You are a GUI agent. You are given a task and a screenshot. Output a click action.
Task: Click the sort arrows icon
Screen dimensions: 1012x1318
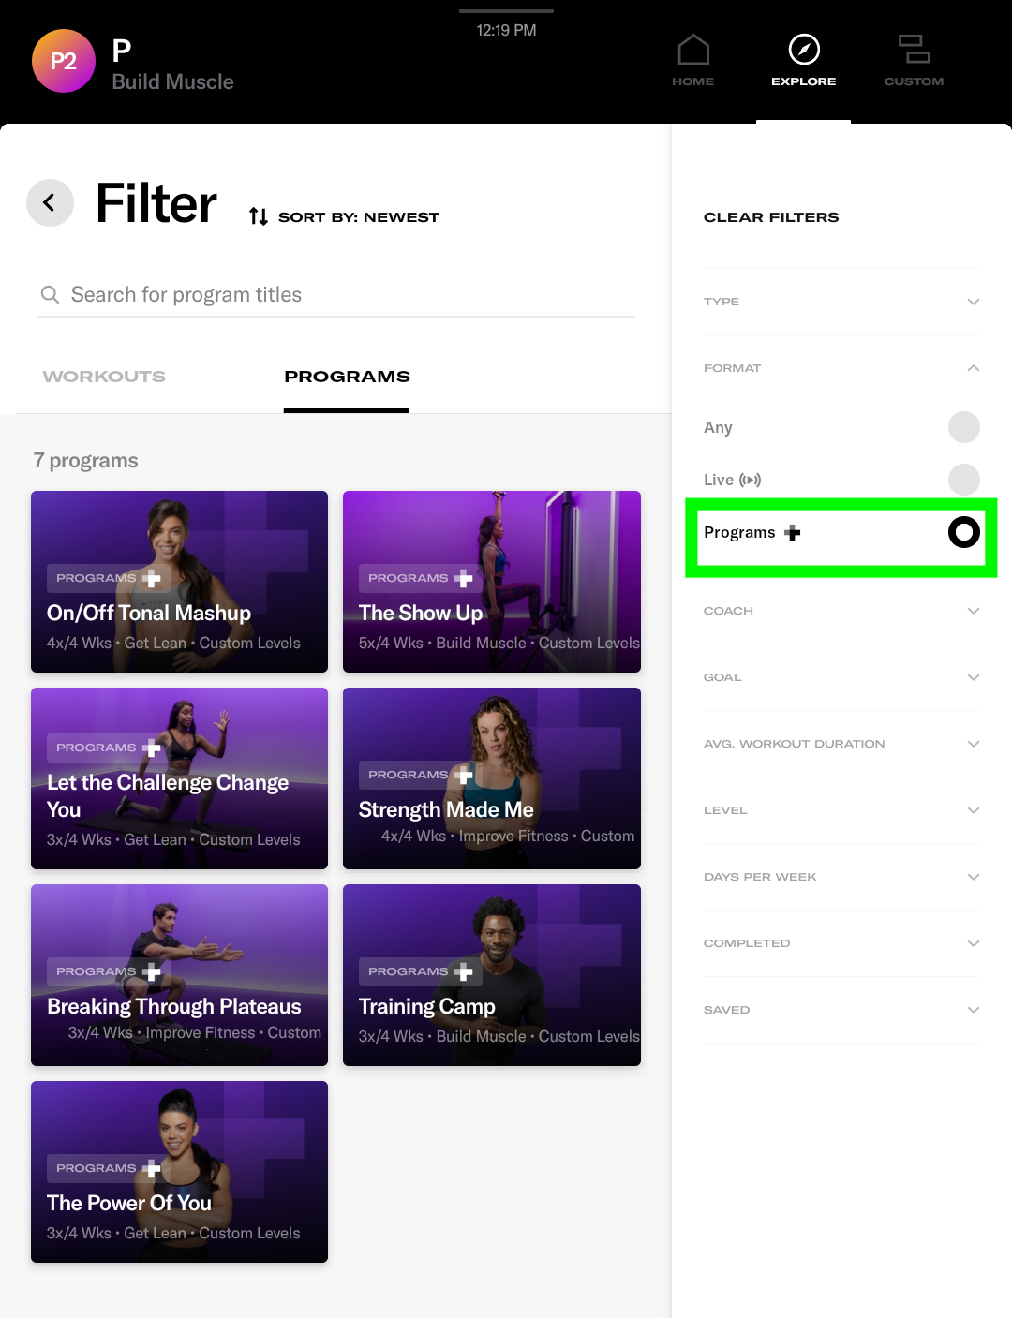(x=259, y=217)
